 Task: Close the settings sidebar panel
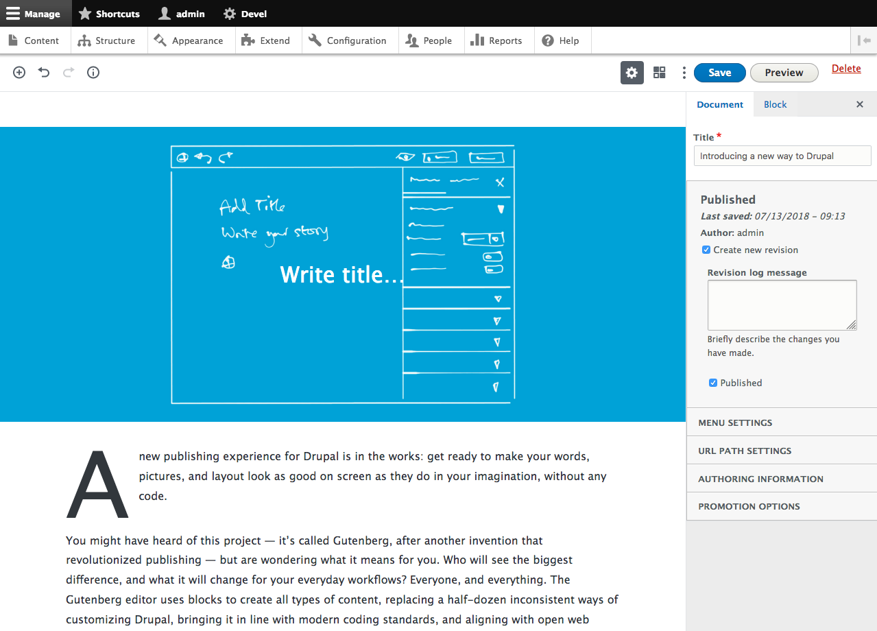point(859,105)
